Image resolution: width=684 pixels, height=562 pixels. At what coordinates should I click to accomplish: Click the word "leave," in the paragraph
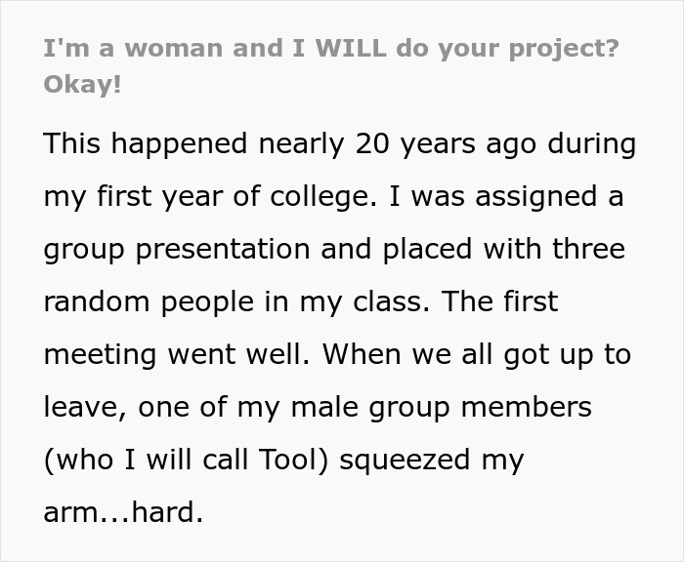tap(85, 407)
